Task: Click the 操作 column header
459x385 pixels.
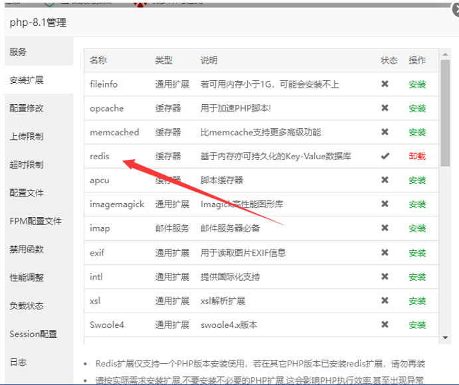Action: coord(417,60)
